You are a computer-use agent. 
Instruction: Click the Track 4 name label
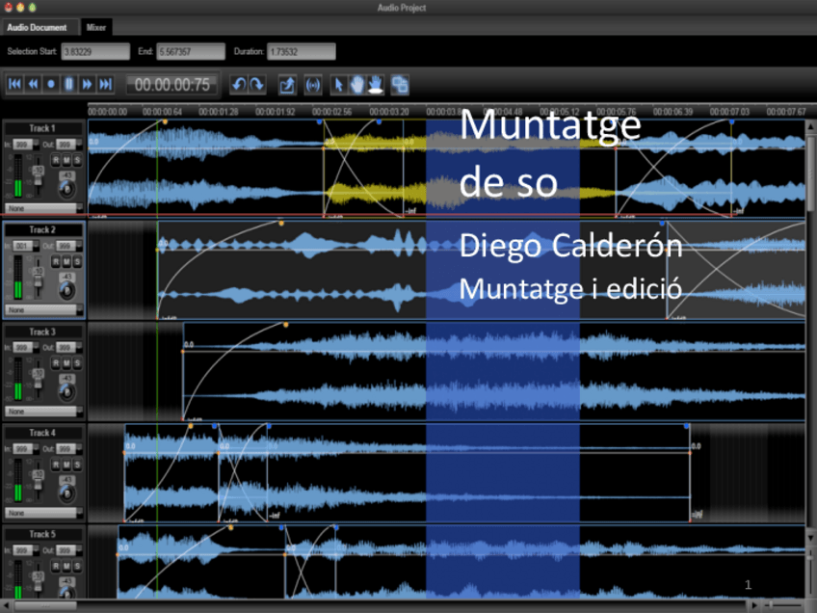(42, 433)
